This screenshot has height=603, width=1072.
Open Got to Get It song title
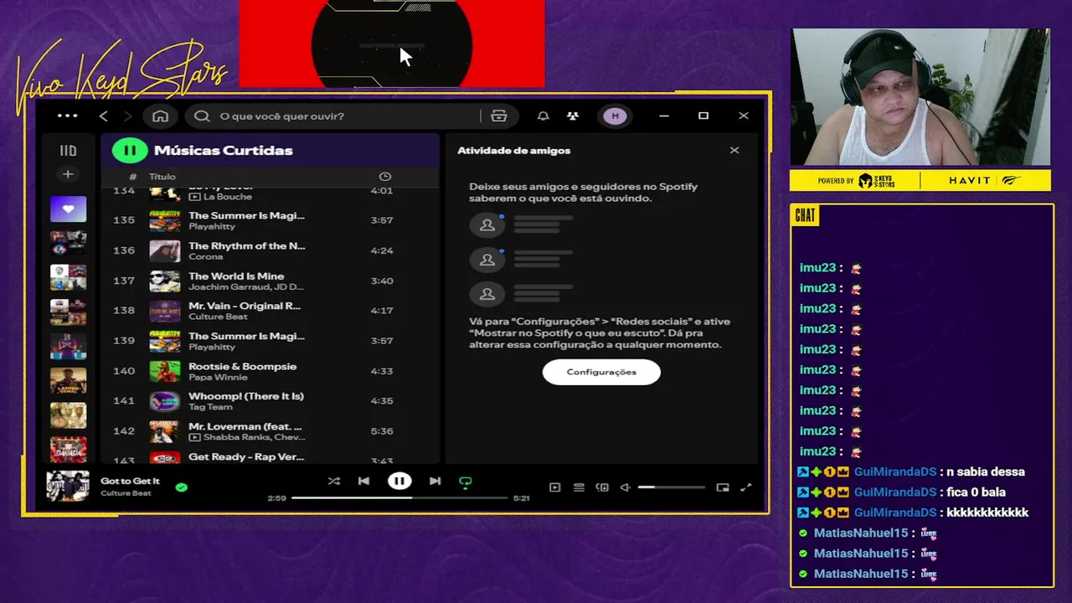click(130, 481)
